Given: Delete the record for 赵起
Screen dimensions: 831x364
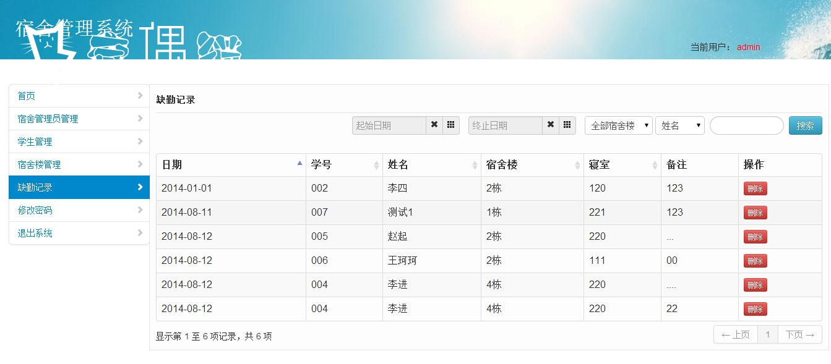Looking at the screenshot, I should (755, 237).
